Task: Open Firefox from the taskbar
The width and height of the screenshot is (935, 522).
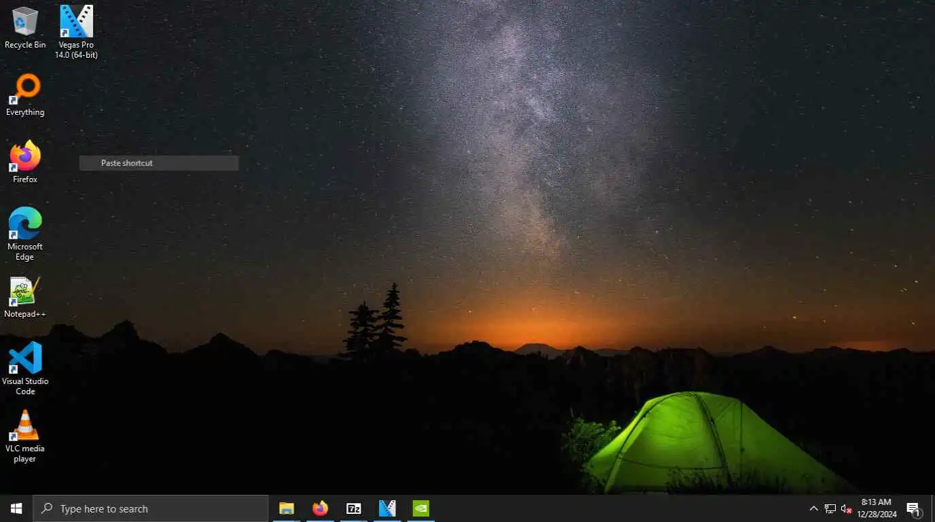Action: [x=320, y=508]
